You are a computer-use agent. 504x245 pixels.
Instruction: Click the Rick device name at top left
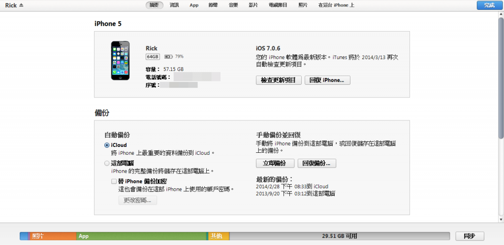[x=11, y=5]
